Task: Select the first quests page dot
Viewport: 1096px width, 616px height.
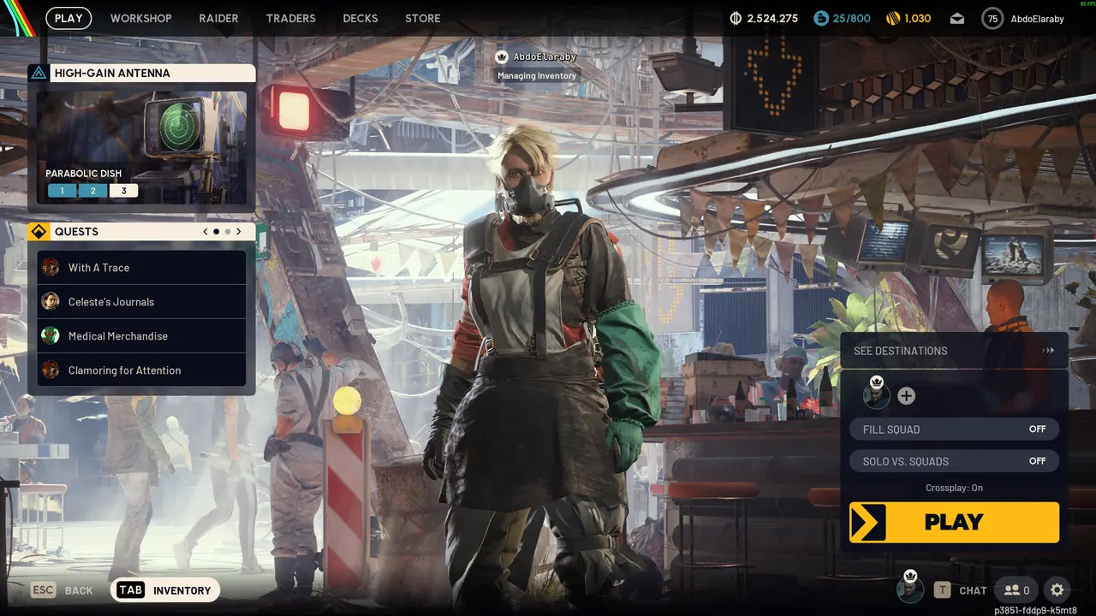Action: click(216, 232)
